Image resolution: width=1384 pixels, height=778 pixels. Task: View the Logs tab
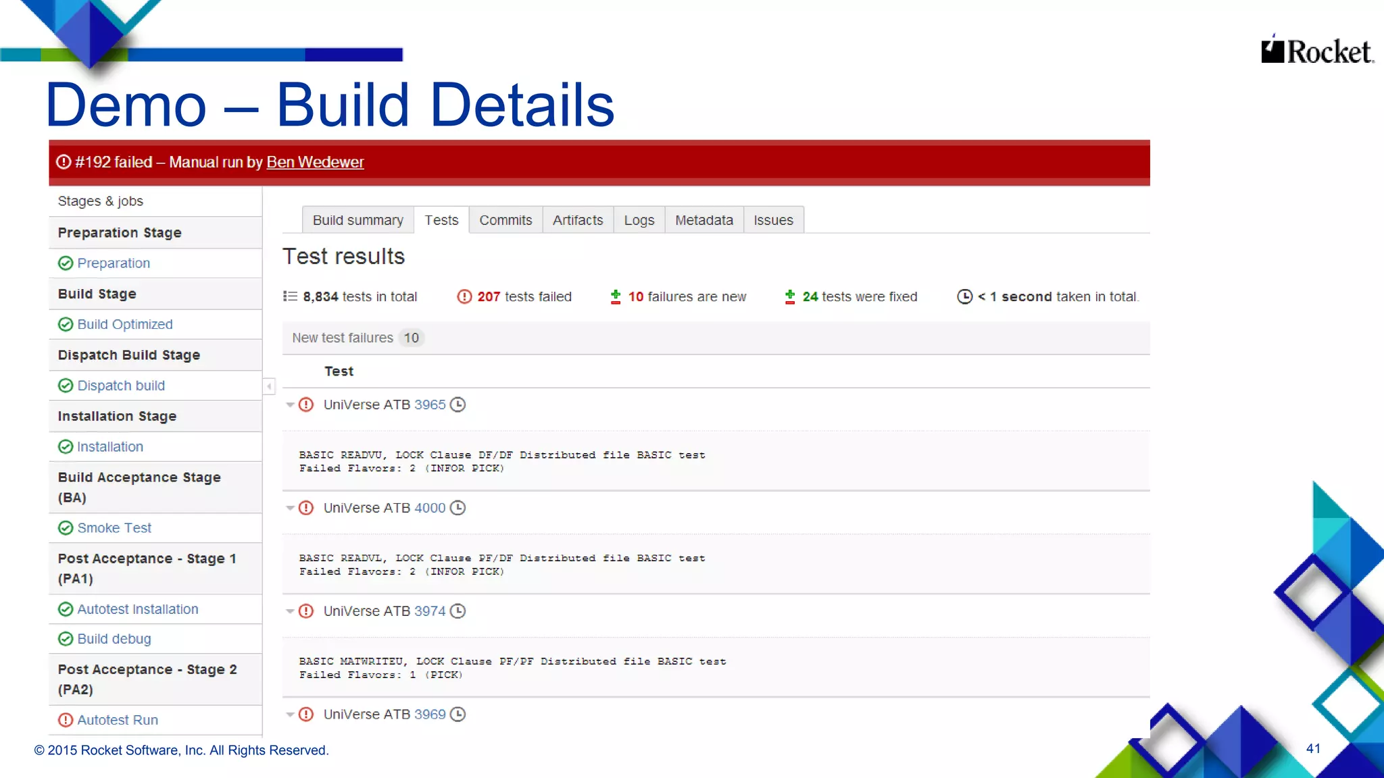point(639,220)
